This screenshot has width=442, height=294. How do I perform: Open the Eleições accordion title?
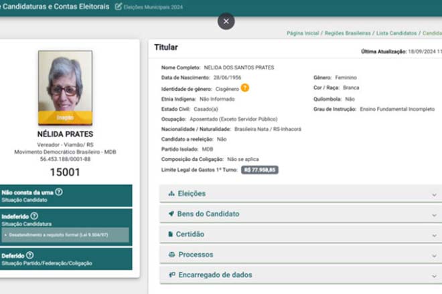pos(192,194)
